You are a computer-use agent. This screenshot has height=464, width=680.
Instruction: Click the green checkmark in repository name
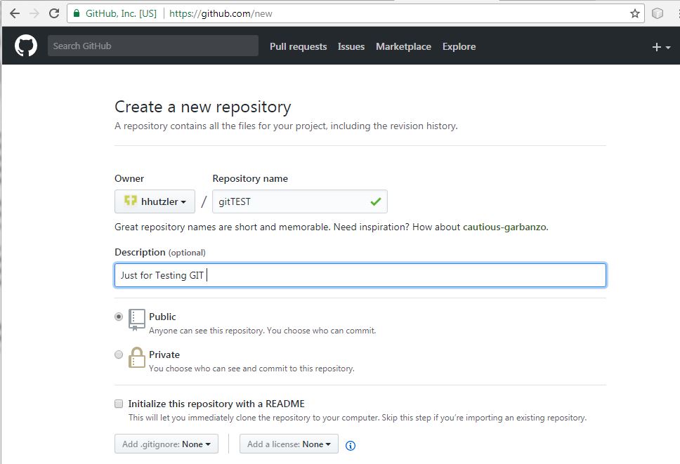pyautogui.click(x=376, y=201)
